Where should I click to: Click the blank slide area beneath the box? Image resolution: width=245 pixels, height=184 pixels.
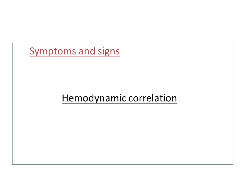[x=122, y=175]
